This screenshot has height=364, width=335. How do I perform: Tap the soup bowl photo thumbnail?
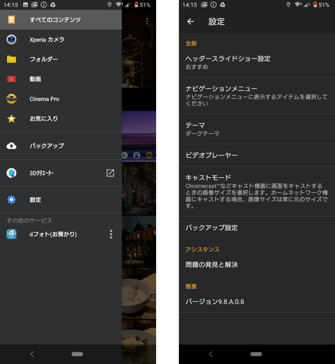(139, 293)
